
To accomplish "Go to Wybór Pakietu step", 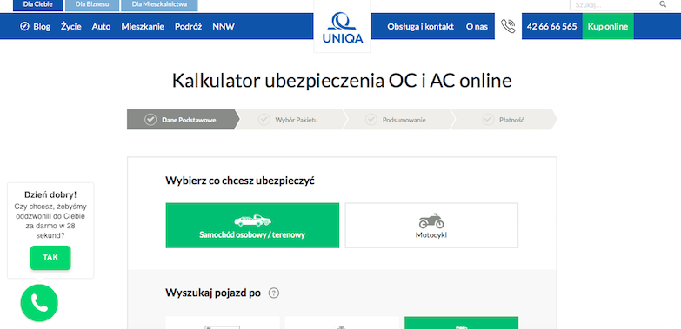I will (x=290, y=120).
